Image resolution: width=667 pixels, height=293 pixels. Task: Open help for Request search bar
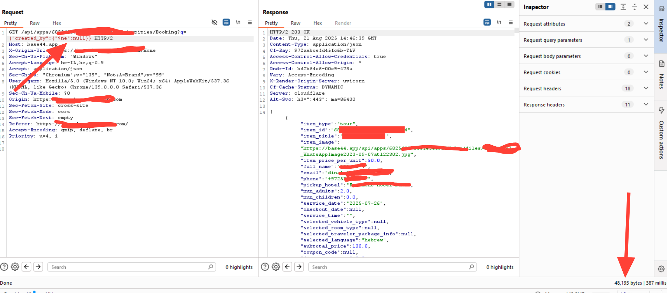(4, 267)
